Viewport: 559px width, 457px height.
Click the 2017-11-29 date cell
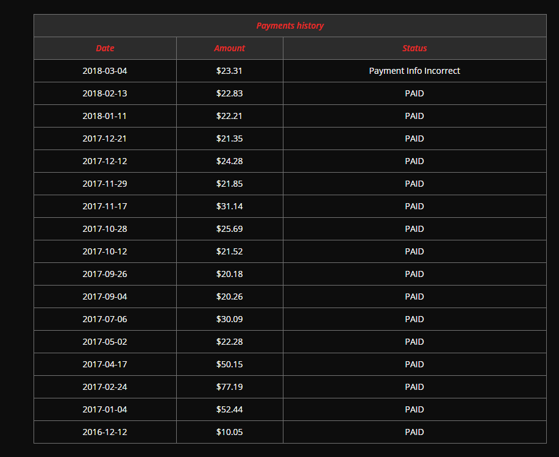click(x=105, y=184)
